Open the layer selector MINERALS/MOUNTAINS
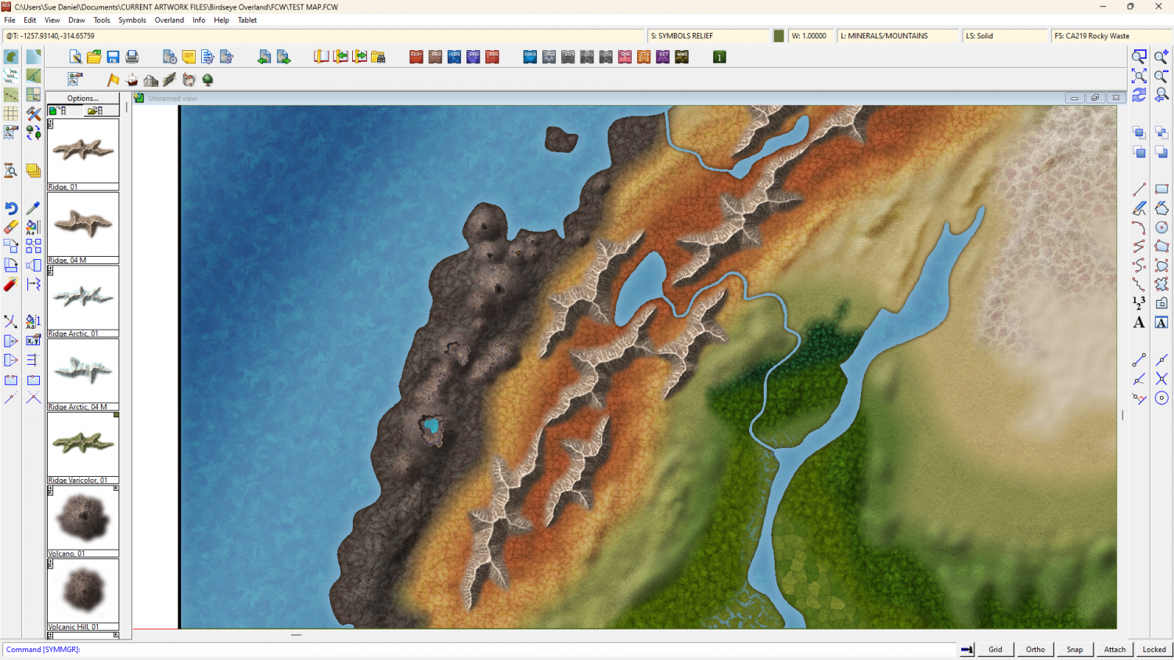The height and width of the screenshot is (660, 1174). [x=897, y=36]
